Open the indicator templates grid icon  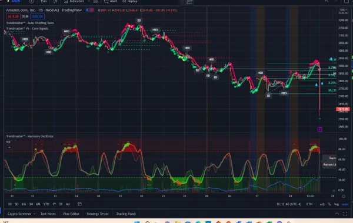tap(96, 1)
